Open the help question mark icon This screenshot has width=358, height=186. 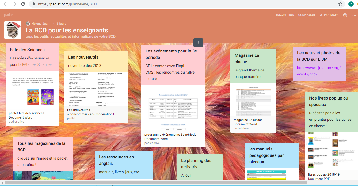tap(345, 15)
